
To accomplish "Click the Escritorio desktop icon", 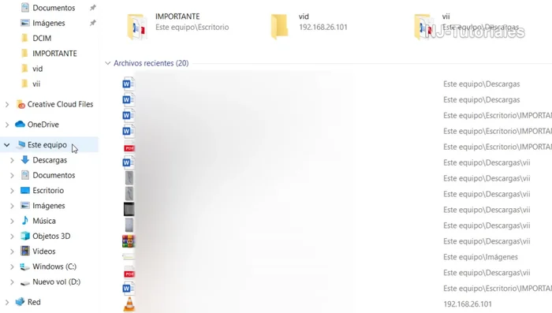I will [25, 190].
